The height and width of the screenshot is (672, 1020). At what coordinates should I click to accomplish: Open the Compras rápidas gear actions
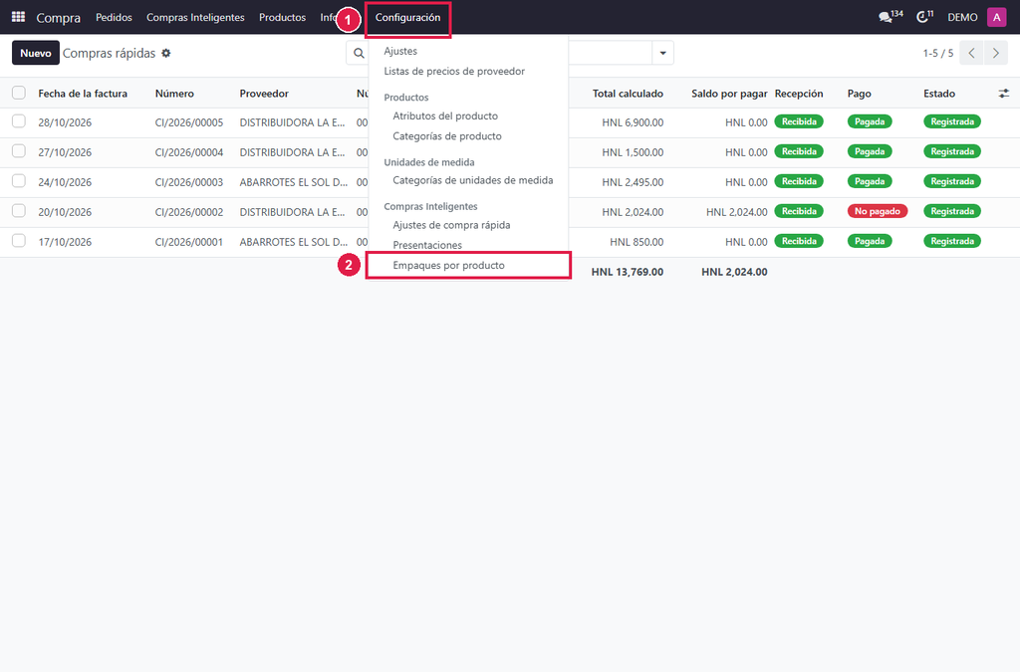pyautogui.click(x=166, y=54)
